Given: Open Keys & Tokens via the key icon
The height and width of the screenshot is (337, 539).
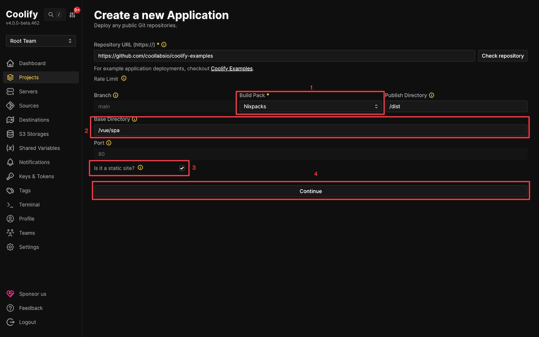Looking at the screenshot, I should coord(10,176).
